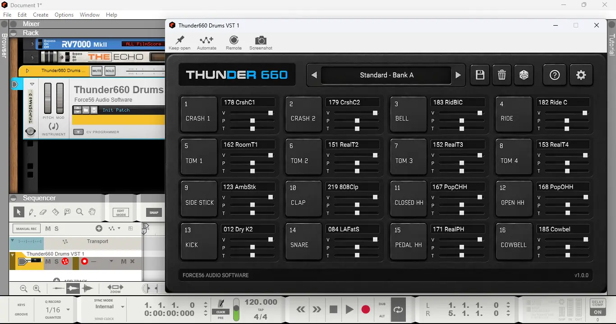The width and height of the screenshot is (616, 324).
Task: Click the rewind transport button
Action: point(301,309)
